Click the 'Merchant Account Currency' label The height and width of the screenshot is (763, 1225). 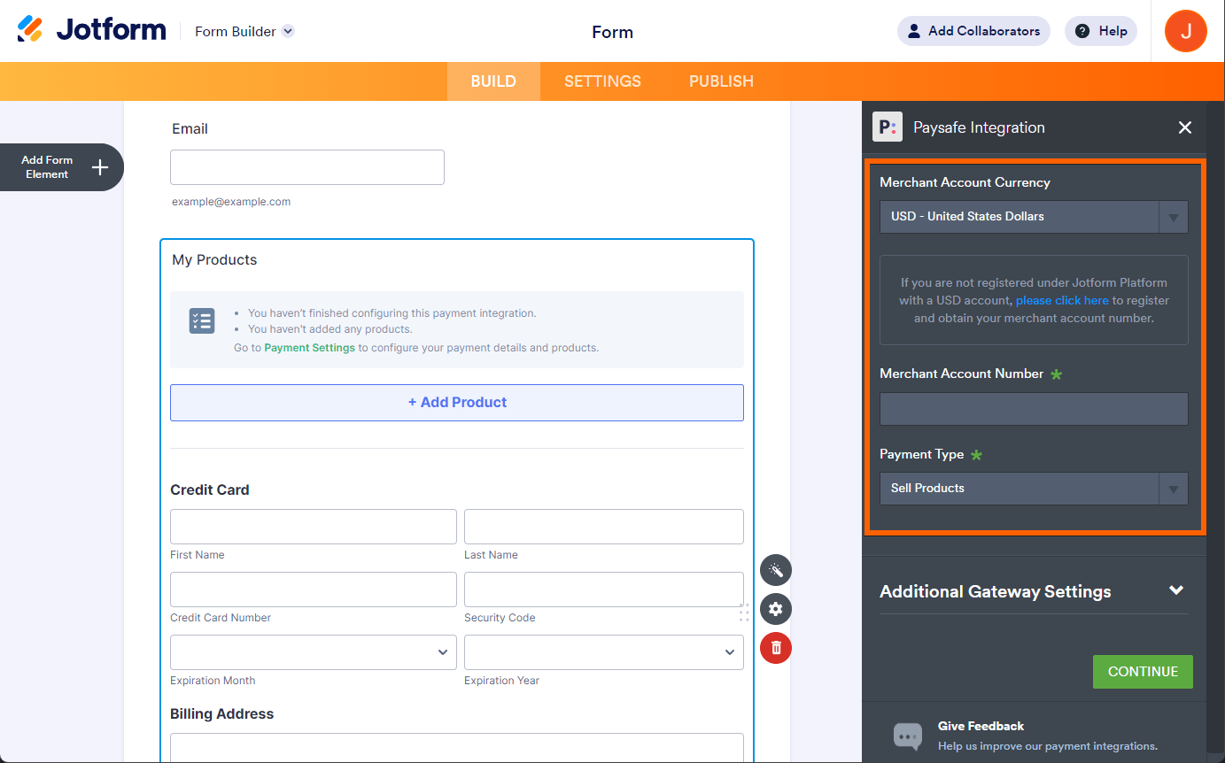click(x=965, y=182)
